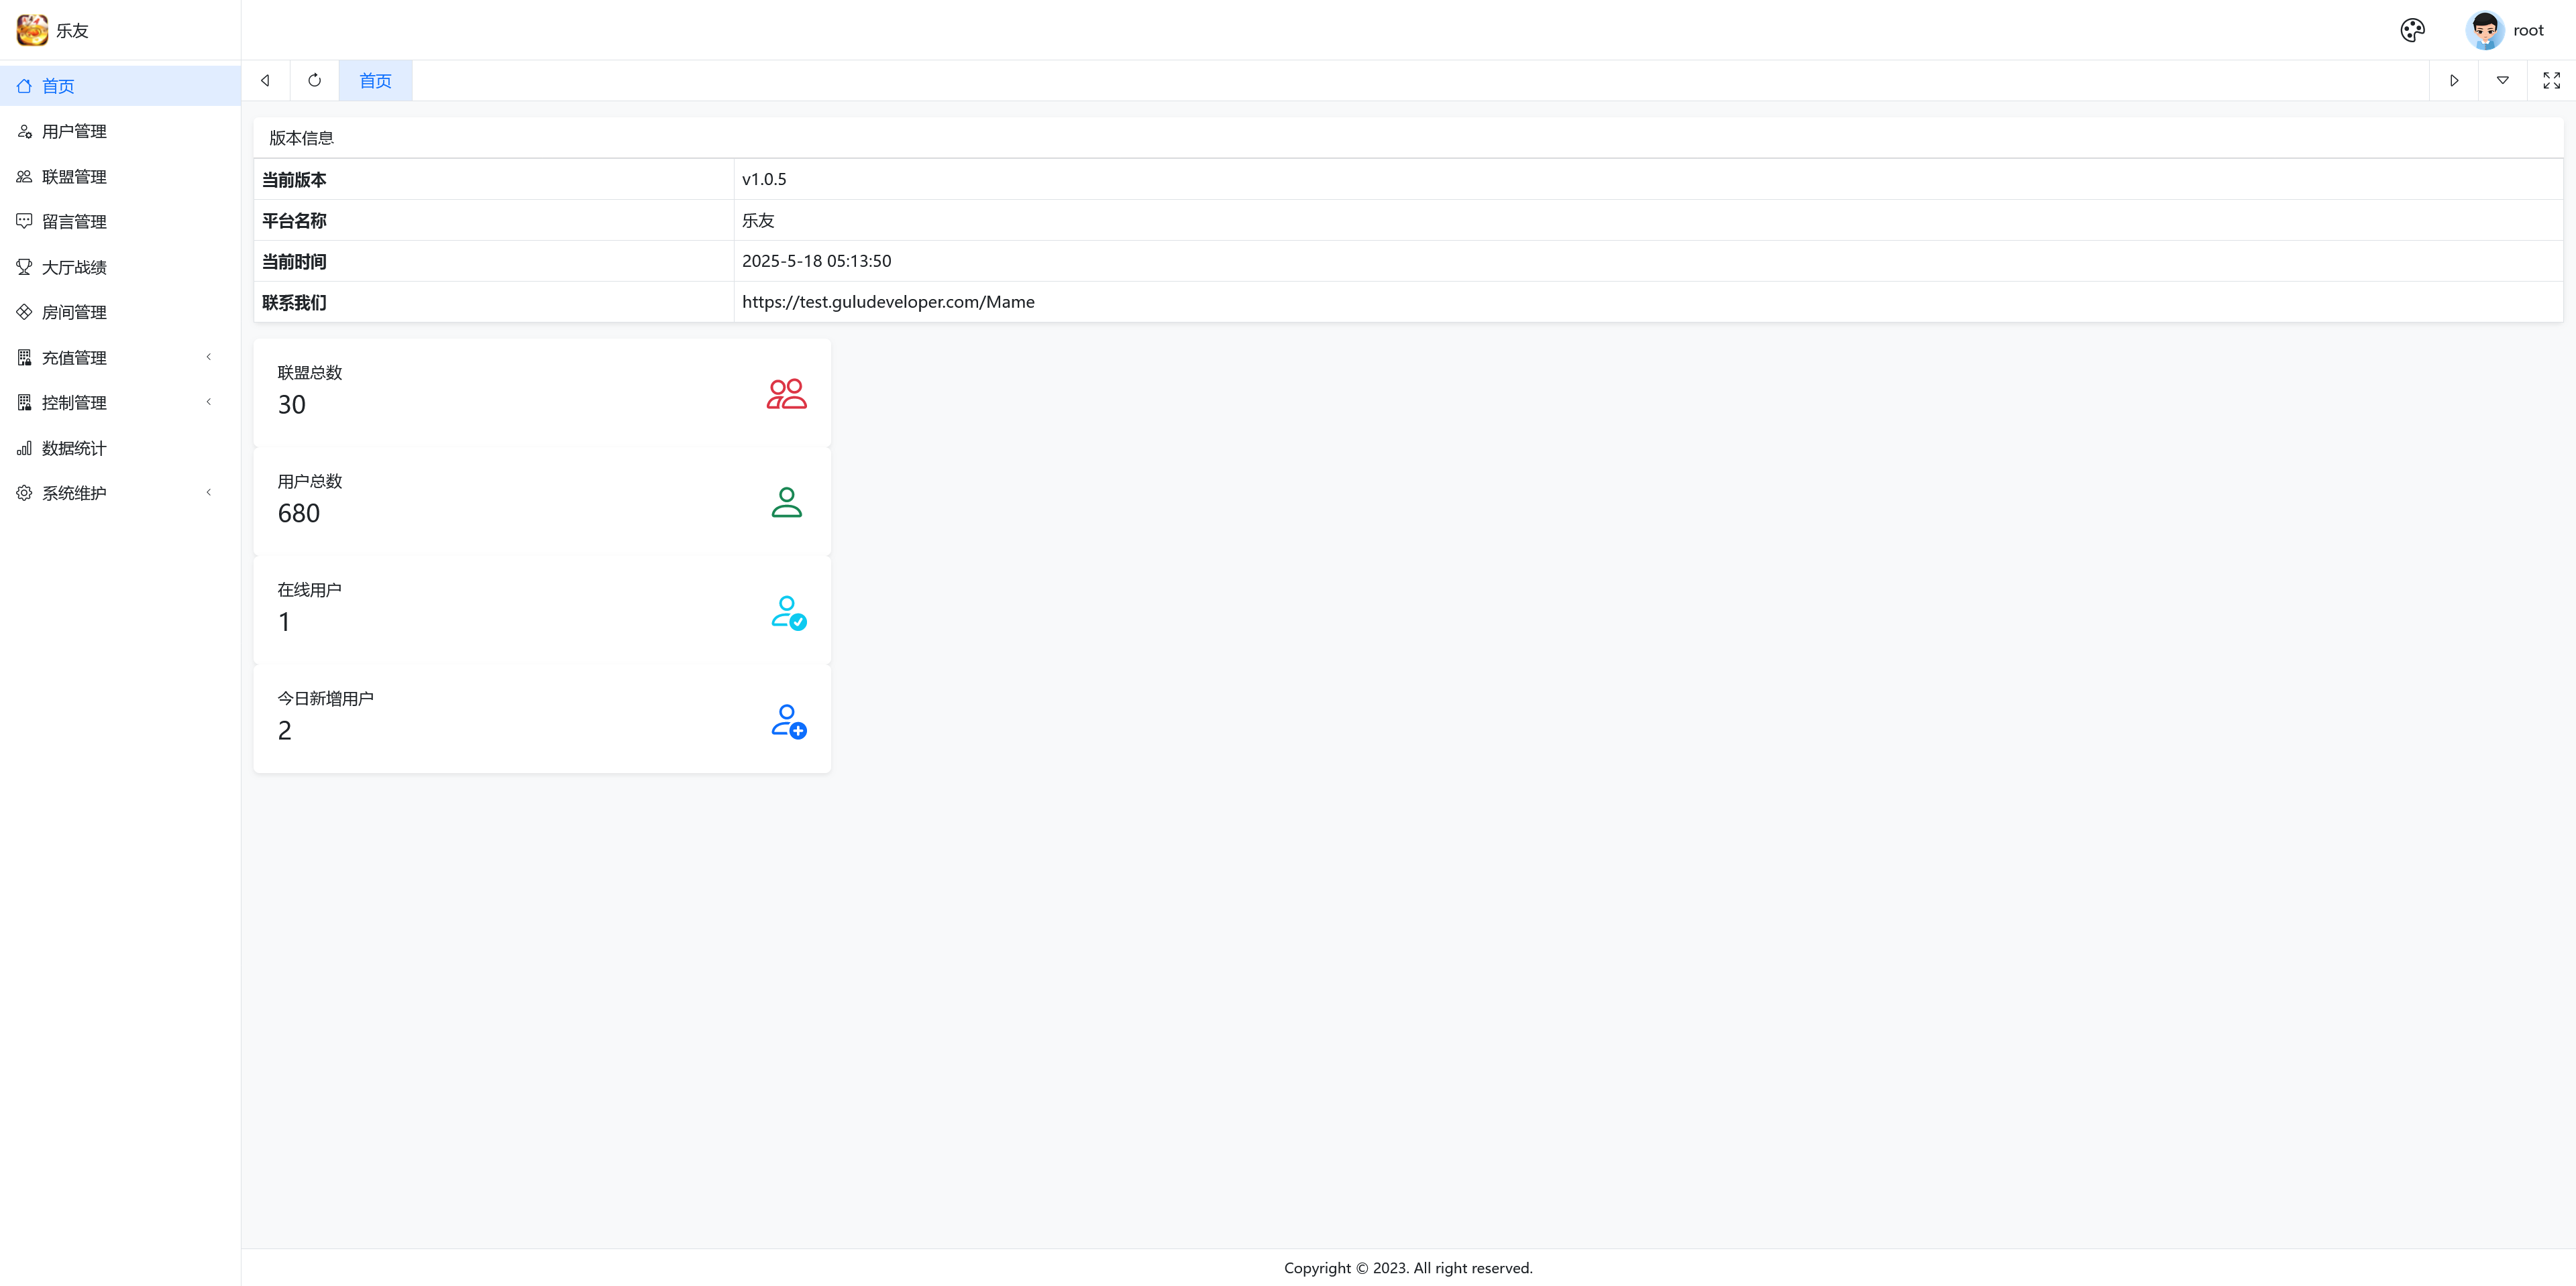Open the tab options dropdown arrow
This screenshot has width=2576, height=1286.
pos(2502,80)
